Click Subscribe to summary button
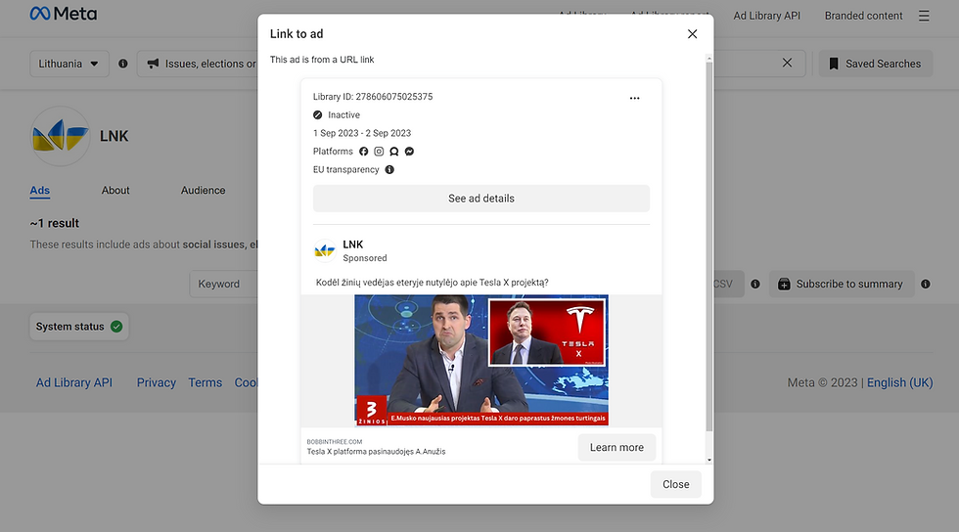959x532 pixels. [x=842, y=284]
